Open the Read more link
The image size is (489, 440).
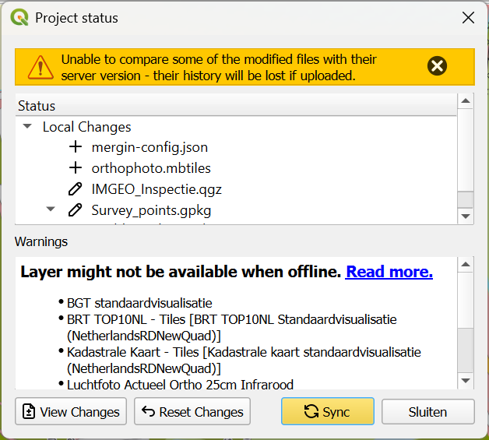(x=389, y=272)
